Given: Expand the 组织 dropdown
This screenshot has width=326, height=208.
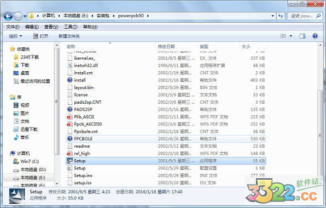Looking at the screenshot, I should [15, 36].
